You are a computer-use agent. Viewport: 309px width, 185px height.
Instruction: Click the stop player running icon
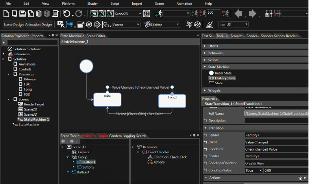coord(203,13)
